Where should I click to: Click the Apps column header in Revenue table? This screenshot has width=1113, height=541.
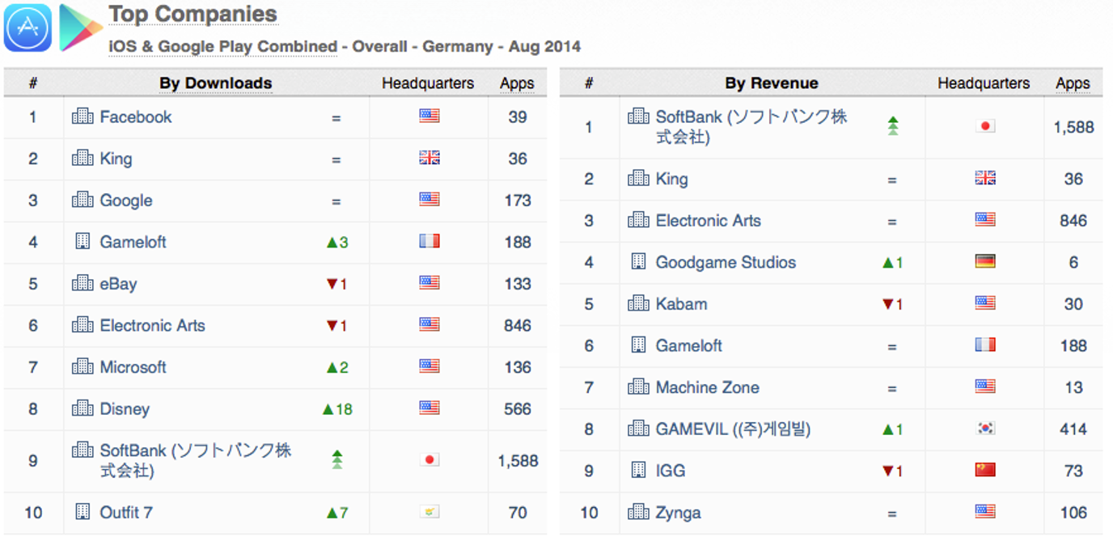click(1073, 83)
